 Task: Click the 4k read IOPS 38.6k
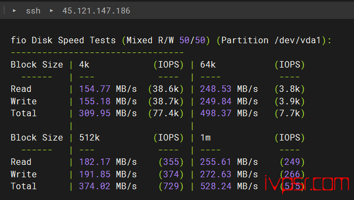[166, 89]
